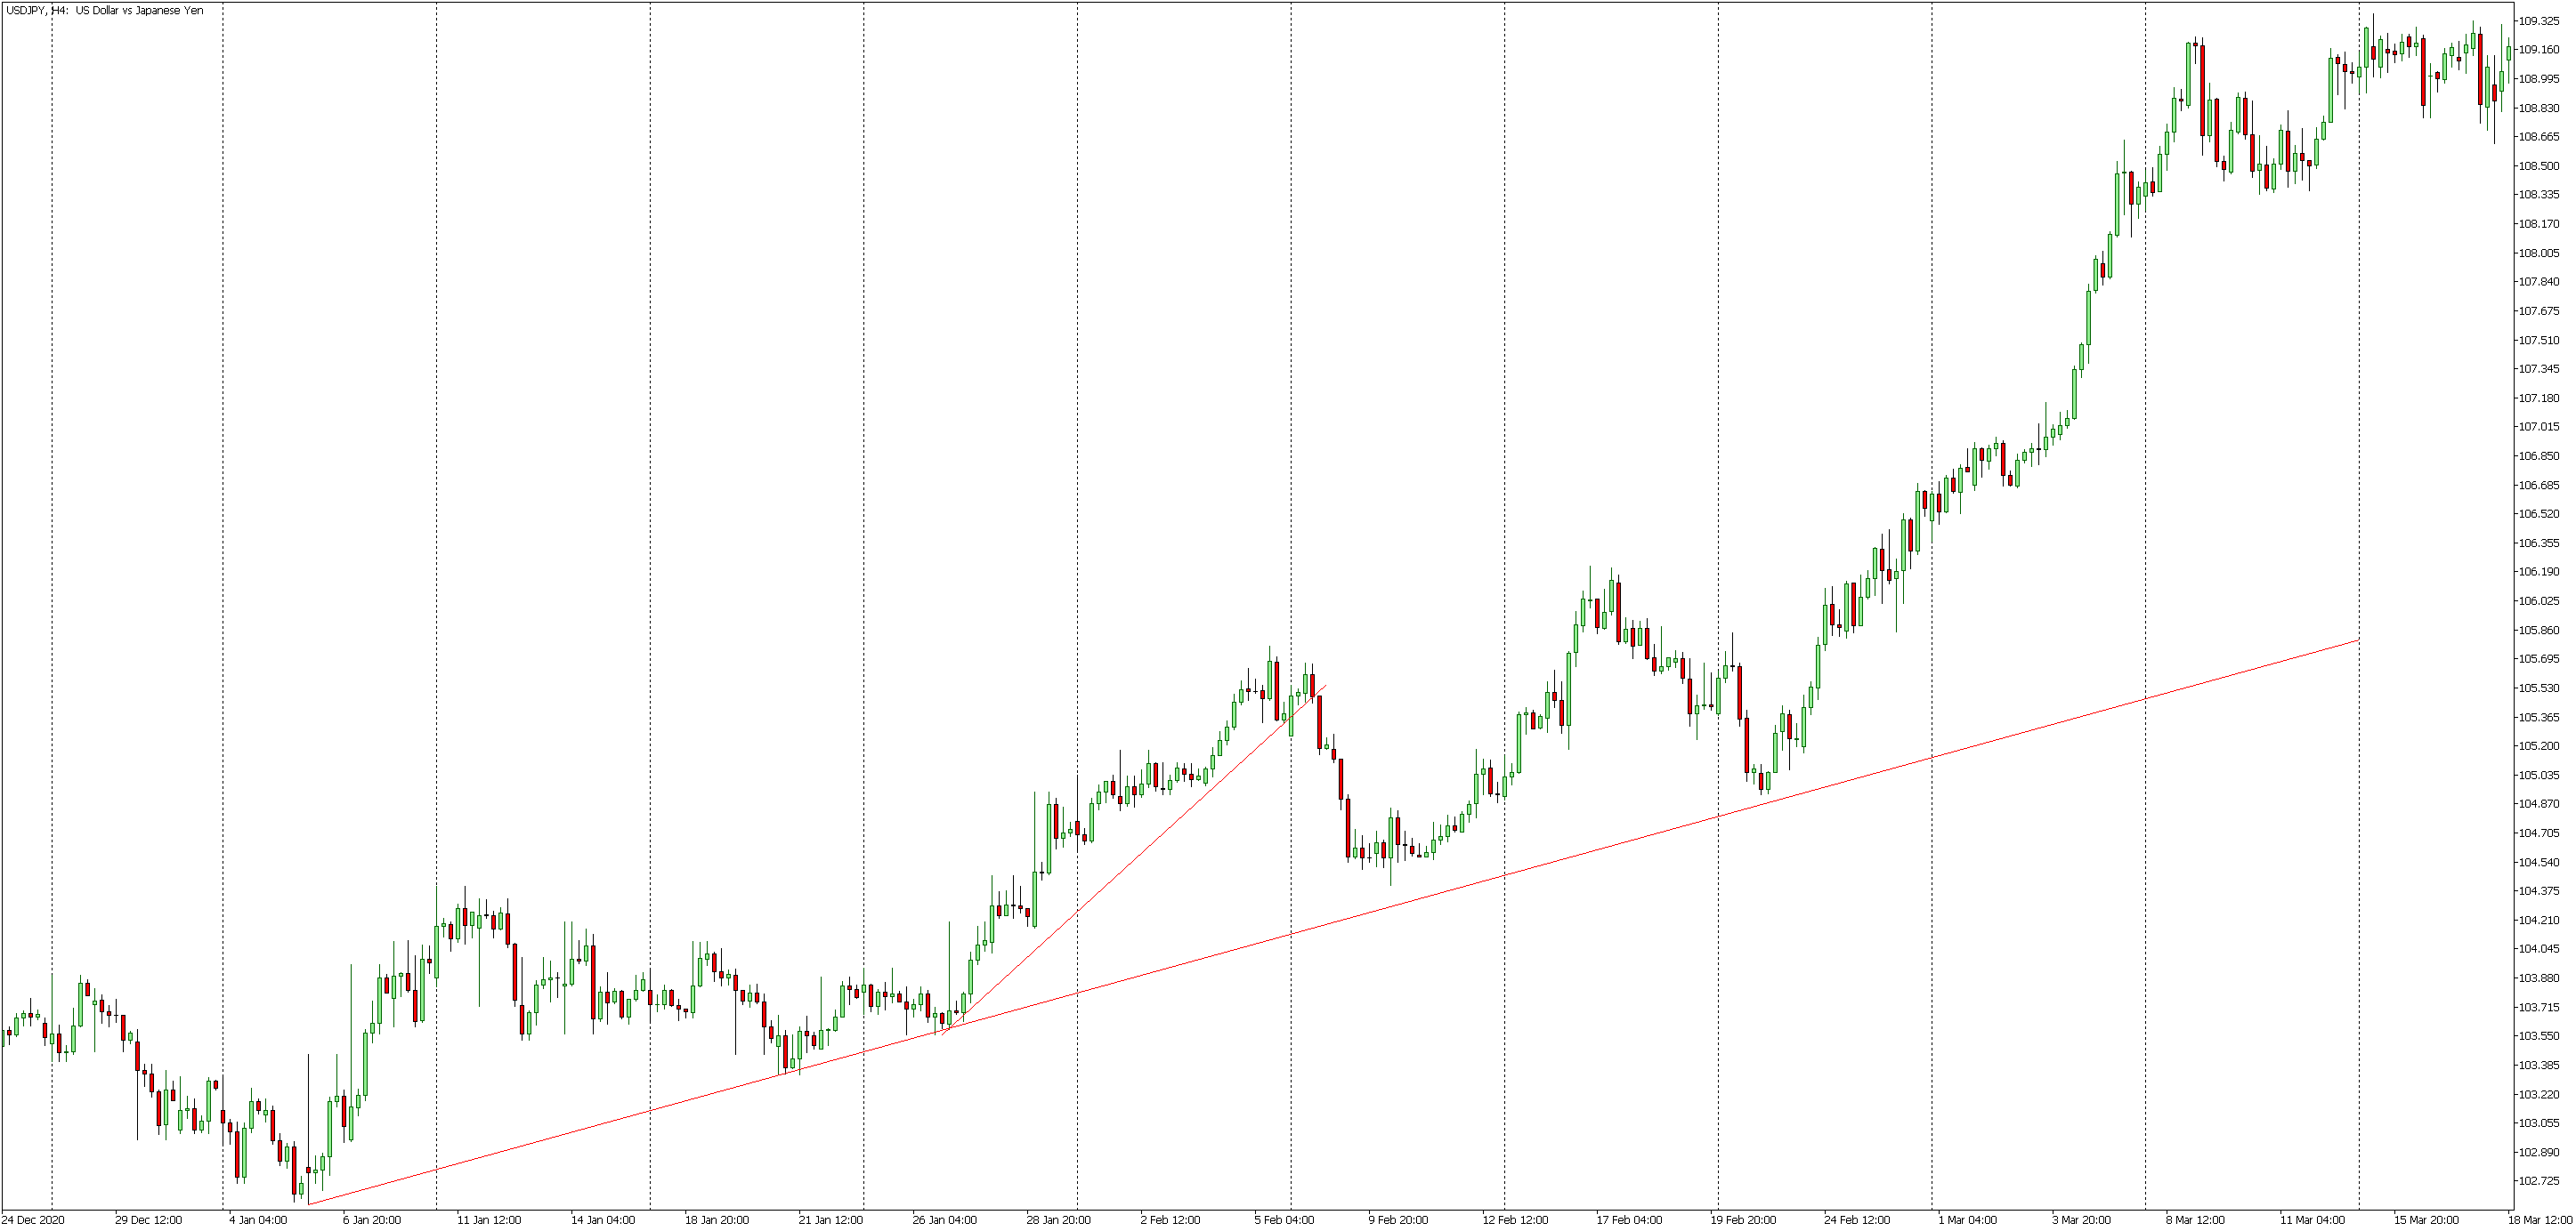Click the '19 Feb 20:00' time axis label
2576x1231 pixels.
click(x=1743, y=1220)
